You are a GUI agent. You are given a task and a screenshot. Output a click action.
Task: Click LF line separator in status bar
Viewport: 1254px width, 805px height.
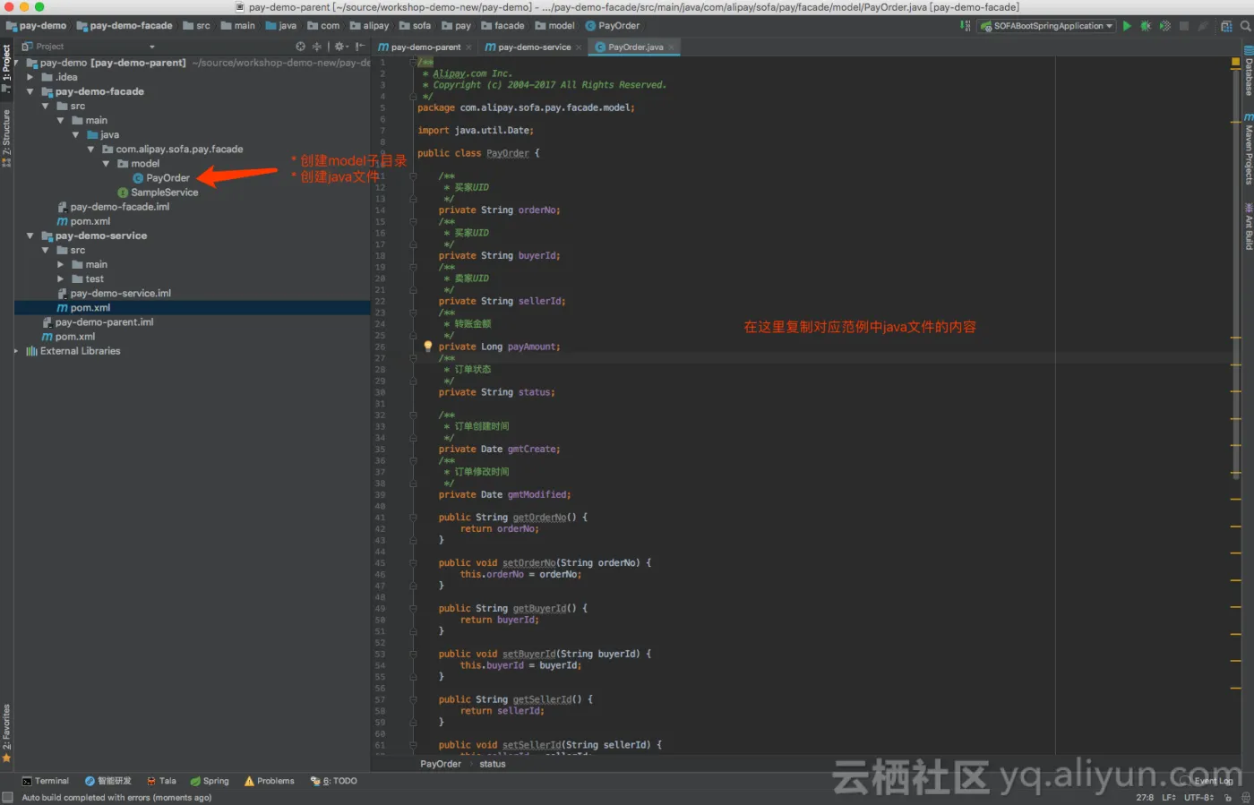click(x=1168, y=797)
